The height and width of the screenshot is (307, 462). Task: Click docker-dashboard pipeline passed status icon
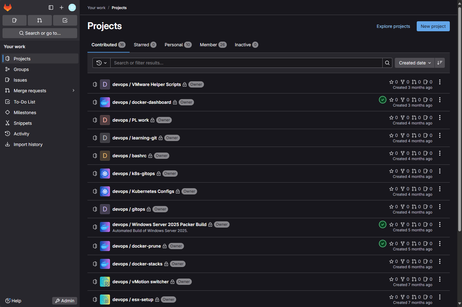(x=383, y=100)
